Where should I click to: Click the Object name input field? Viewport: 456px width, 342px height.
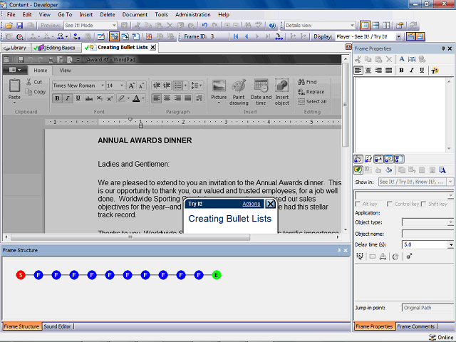click(x=427, y=234)
